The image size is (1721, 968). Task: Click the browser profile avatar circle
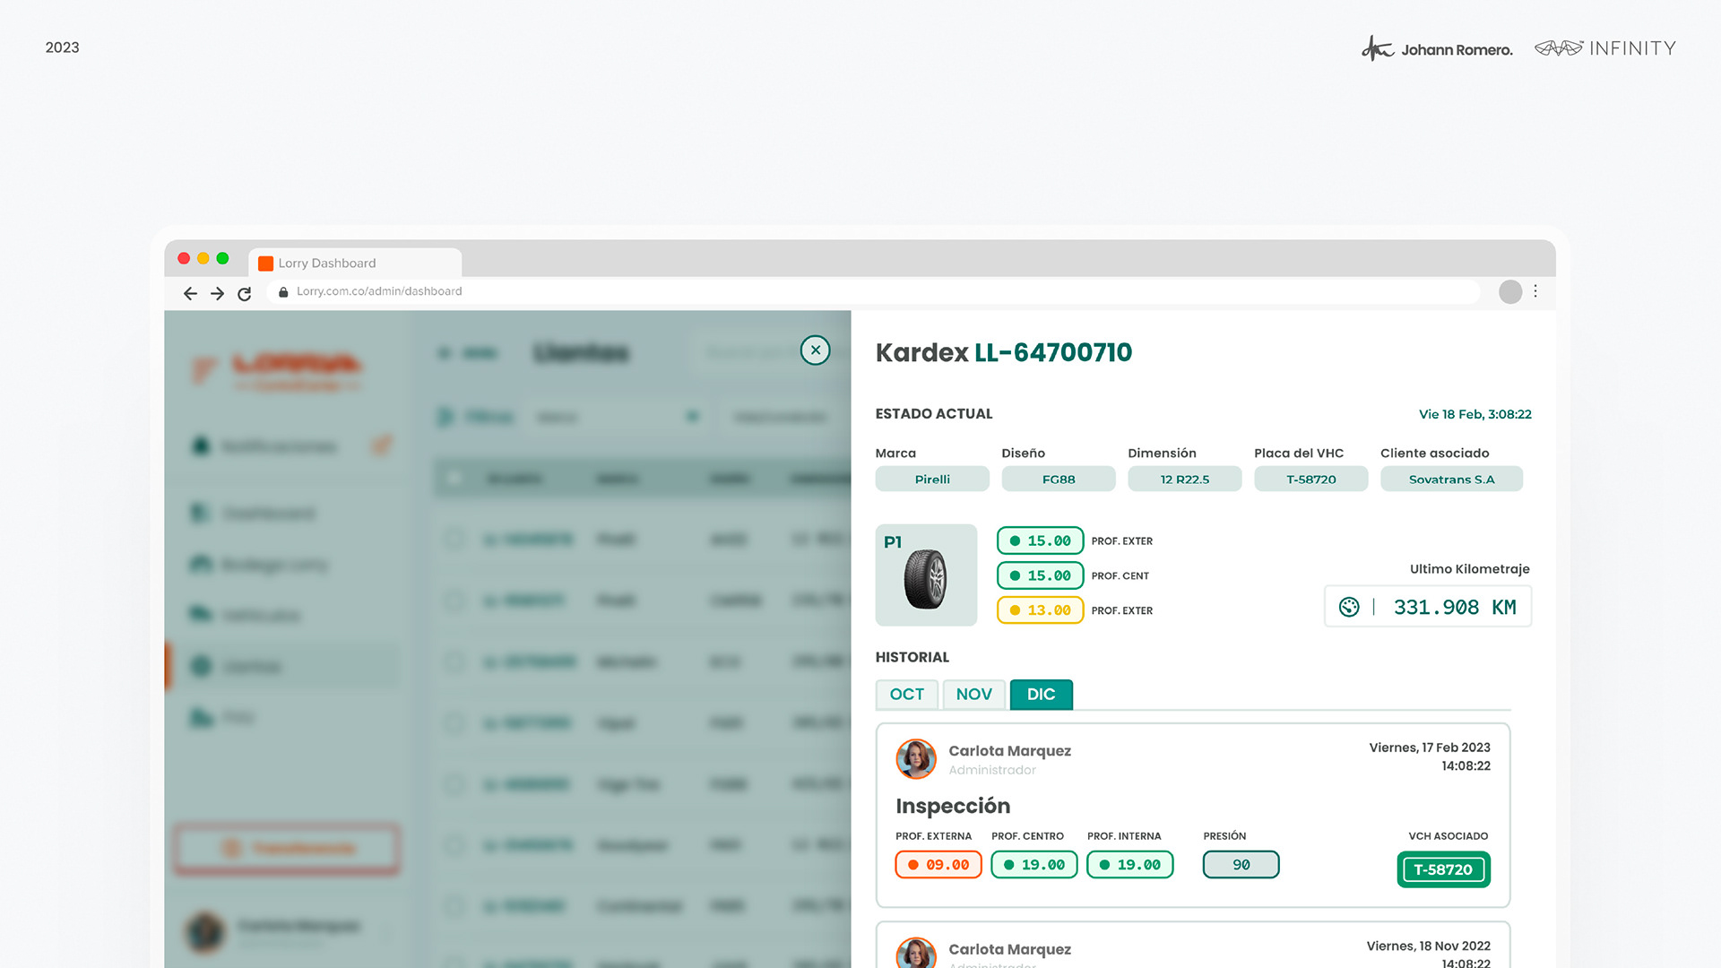pyautogui.click(x=1510, y=291)
